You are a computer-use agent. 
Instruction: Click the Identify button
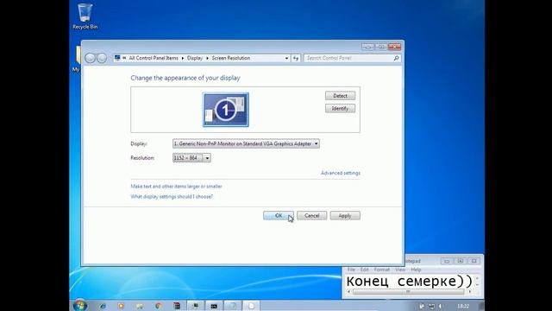[x=340, y=109]
